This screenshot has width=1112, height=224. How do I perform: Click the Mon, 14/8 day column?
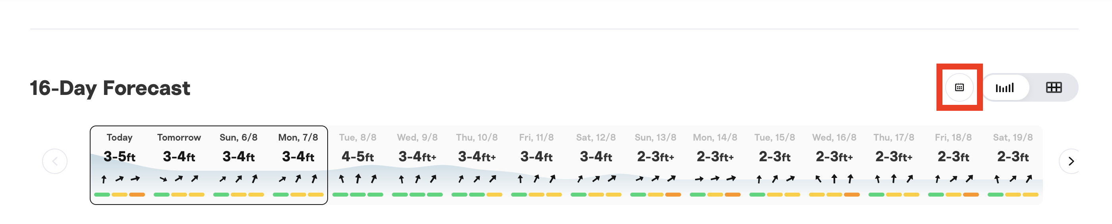pos(715,165)
